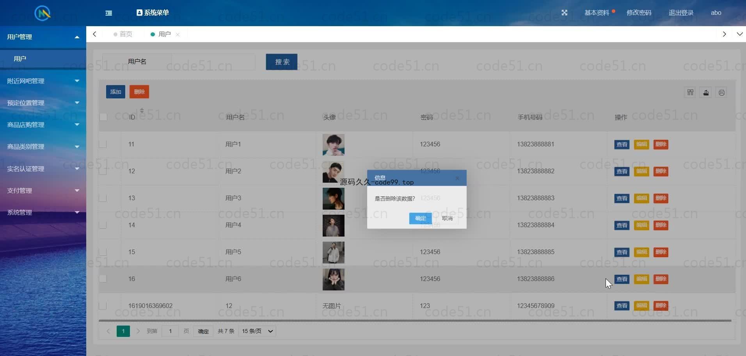The width and height of the screenshot is (746, 356).
Task: Close the 用户 tab
Action: tap(178, 34)
